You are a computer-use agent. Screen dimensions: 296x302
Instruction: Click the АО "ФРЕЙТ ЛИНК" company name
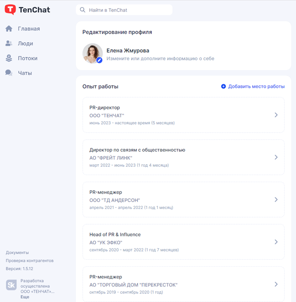pos(111,158)
